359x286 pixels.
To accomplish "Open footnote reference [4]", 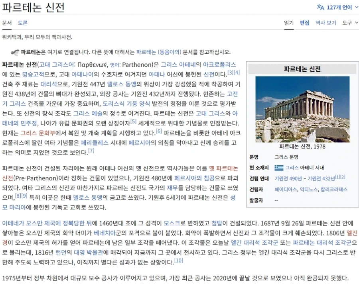I will 237,72.
